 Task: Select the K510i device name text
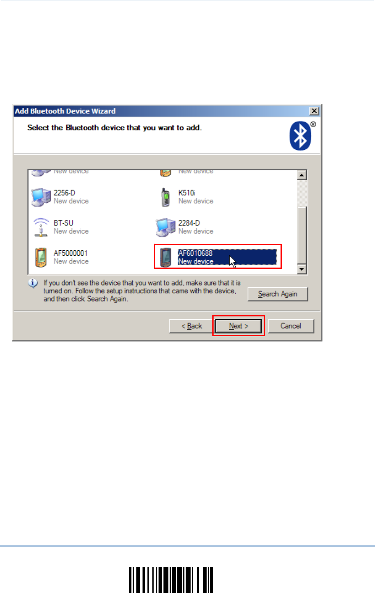[x=186, y=193]
